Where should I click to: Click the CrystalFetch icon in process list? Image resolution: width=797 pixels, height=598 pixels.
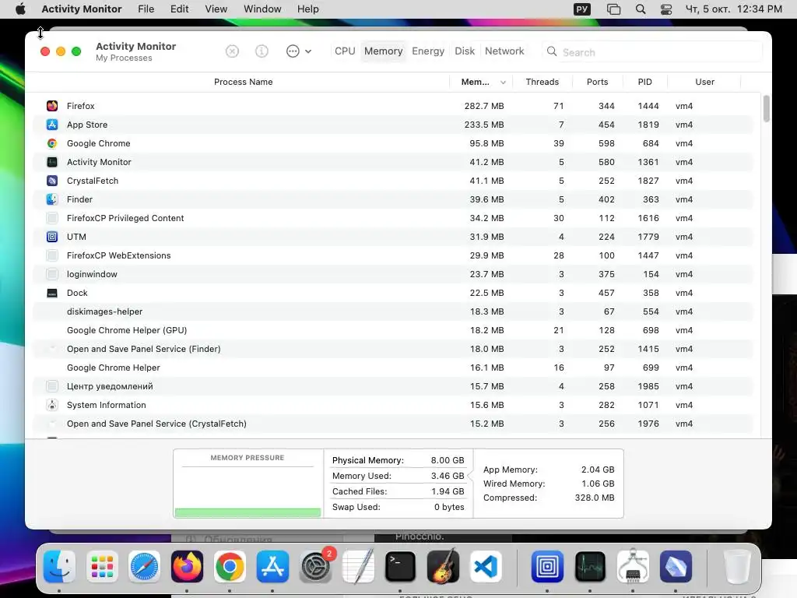52,181
